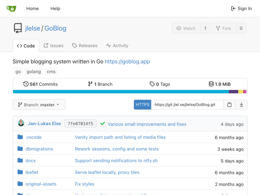The height and width of the screenshot is (195, 260).
Task: Select the golang topic tag
Action: (34, 71)
